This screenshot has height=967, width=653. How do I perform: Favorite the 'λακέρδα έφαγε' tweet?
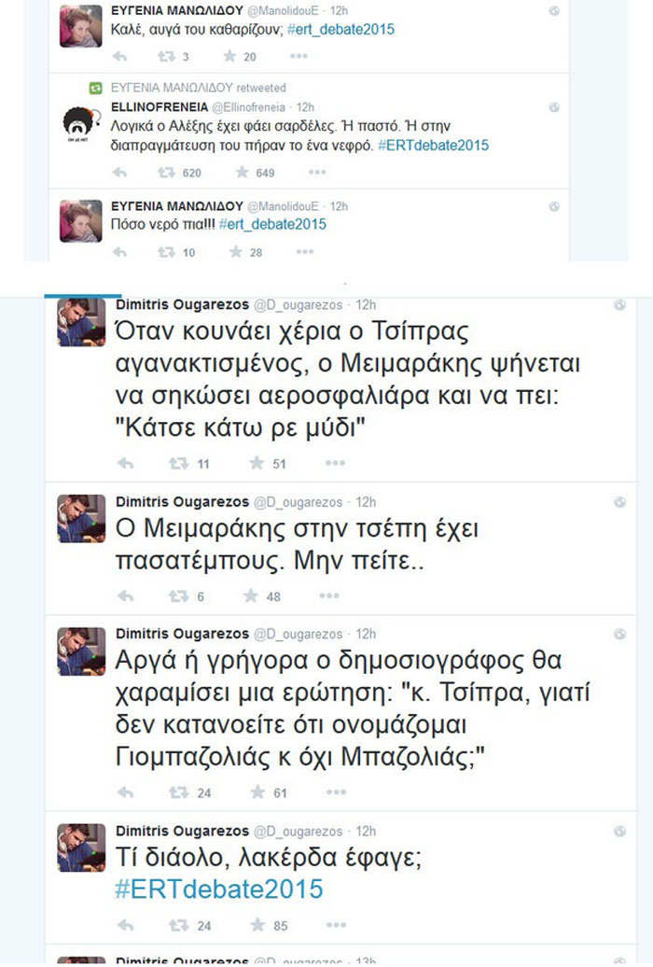click(x=257, y=926)
